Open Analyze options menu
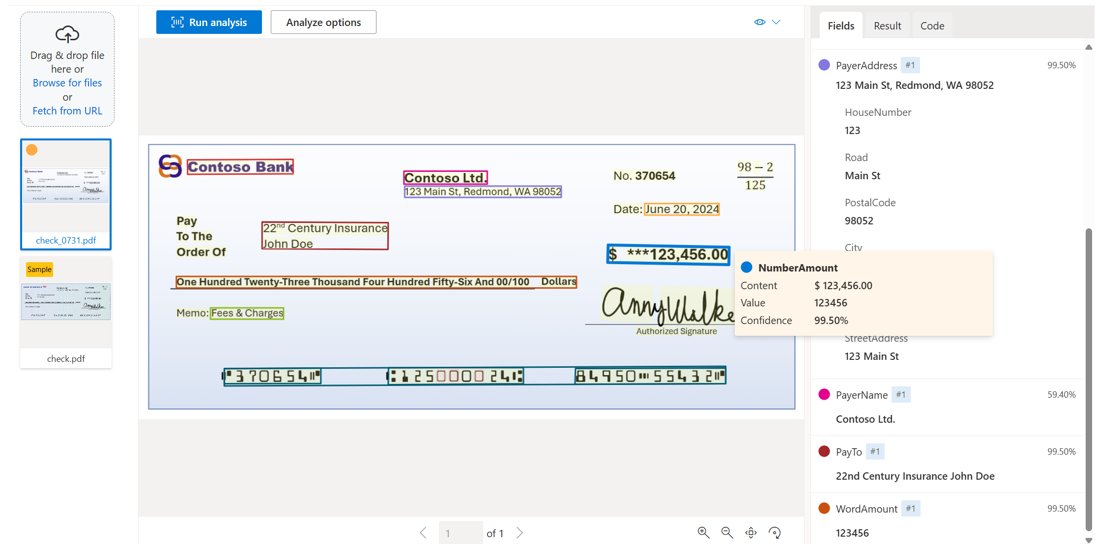The height and width of the screenshot is (544, 1096). (323, 22)
